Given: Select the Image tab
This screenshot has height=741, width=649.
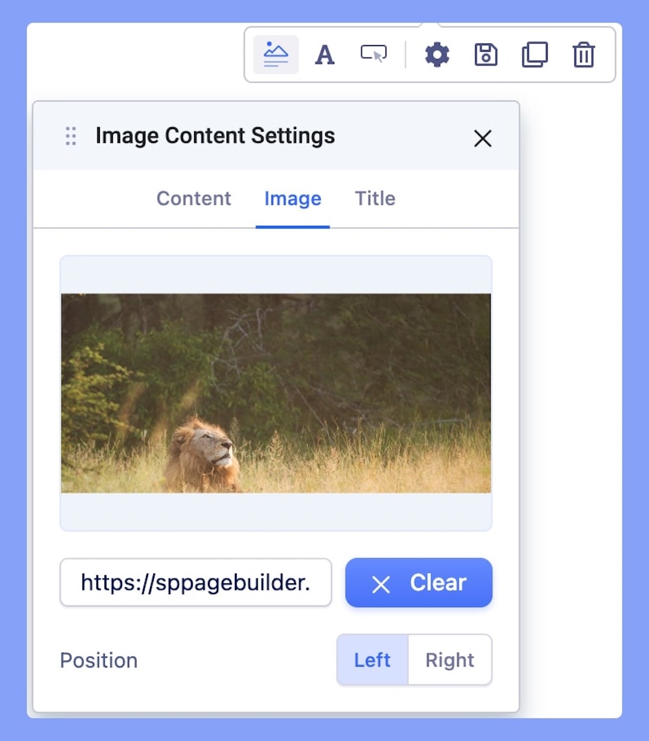Looking at the screenshot, I should [x=293, y=199].
